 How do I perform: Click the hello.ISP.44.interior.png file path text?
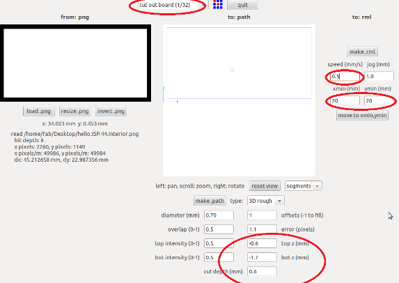[75, 134]
